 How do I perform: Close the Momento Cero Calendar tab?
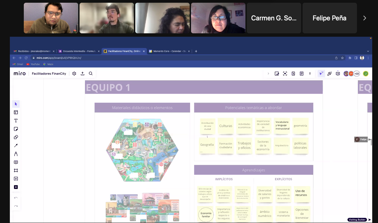click(x=189, y=51)
